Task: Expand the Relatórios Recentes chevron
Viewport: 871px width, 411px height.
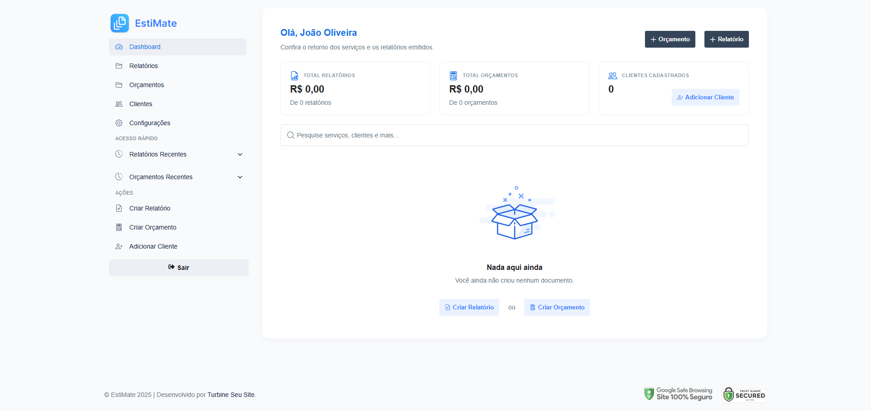Action: (240, 154)
